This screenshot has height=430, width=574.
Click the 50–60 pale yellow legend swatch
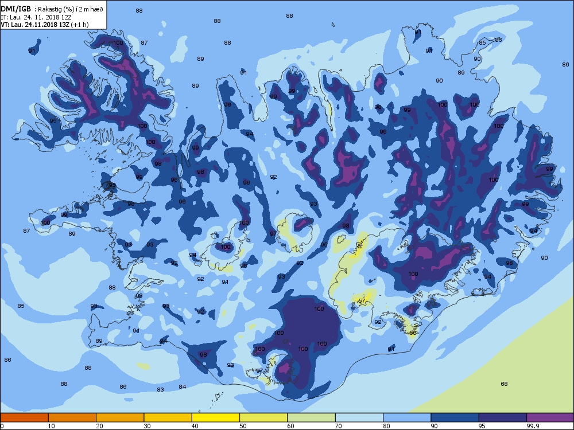263,417
